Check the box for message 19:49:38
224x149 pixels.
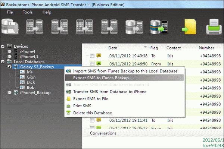coord(92,56)
